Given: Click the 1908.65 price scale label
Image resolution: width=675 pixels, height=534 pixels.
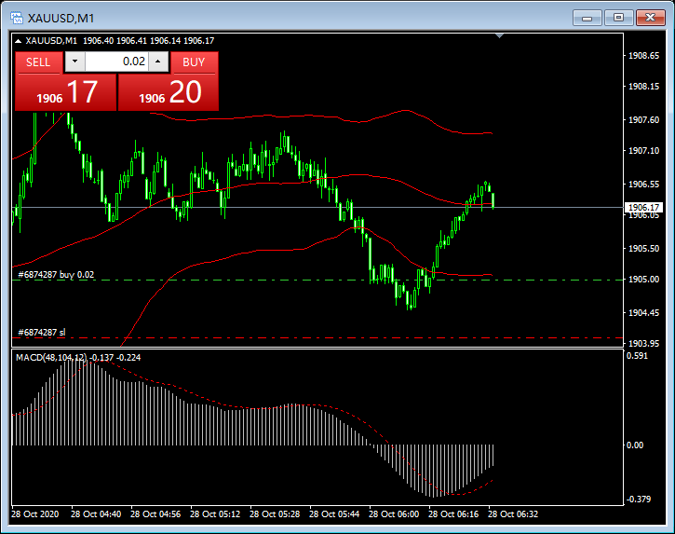Looking at the screenshot, I should [643, 56].
